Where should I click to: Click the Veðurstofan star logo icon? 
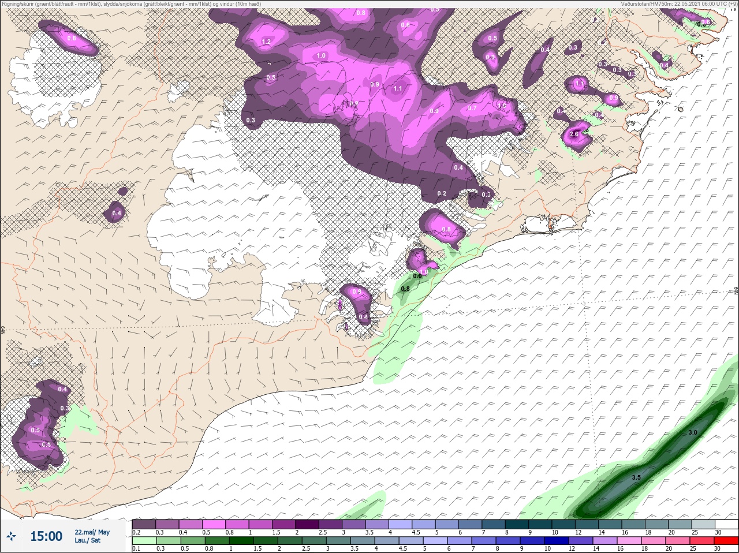point(11,536)
